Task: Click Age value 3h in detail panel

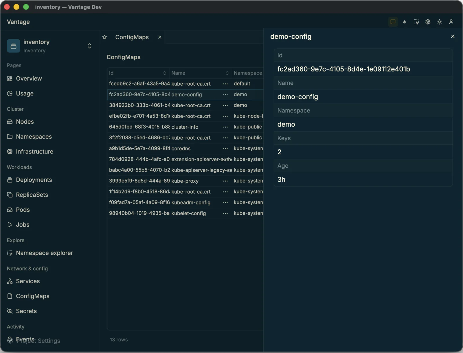Action: pyautogui.click(x=281, y=180)
